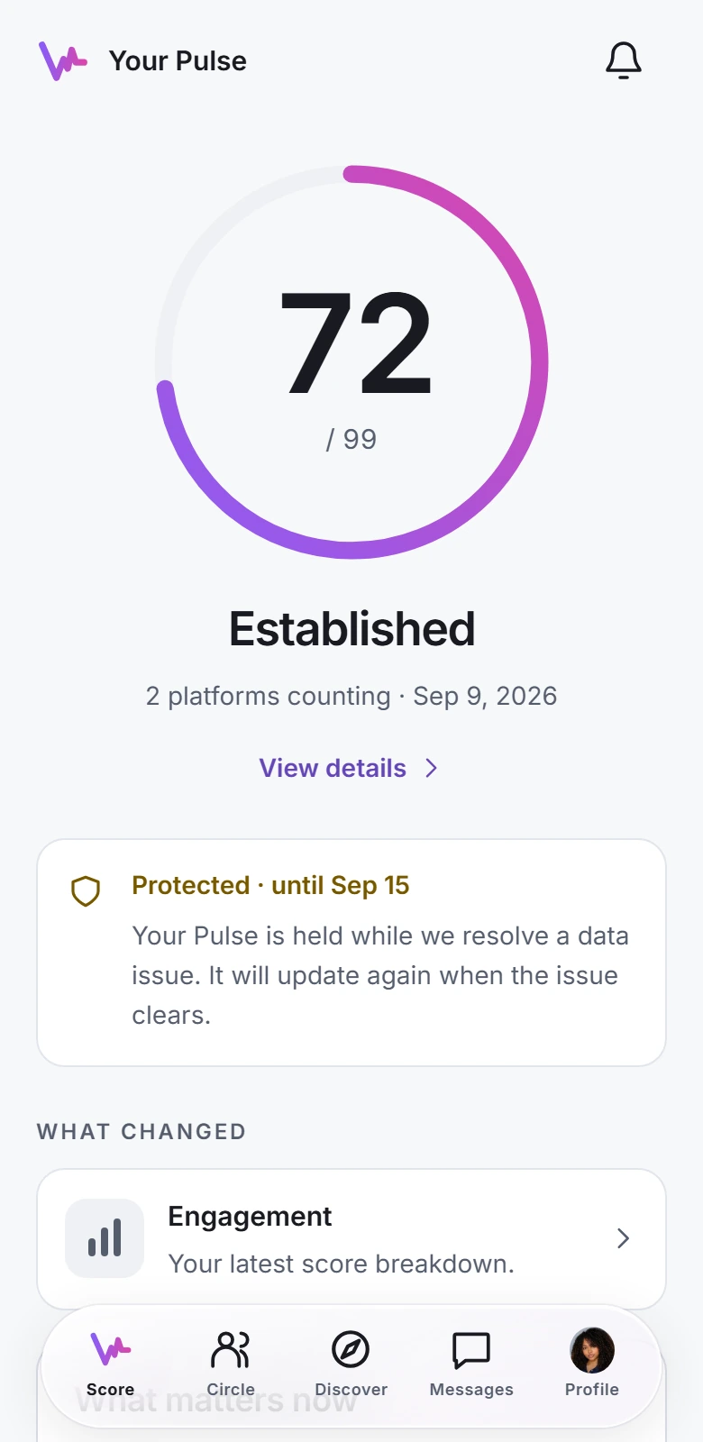Go to the Discover tab label
703x1442 pixels.
[351, 1390]
